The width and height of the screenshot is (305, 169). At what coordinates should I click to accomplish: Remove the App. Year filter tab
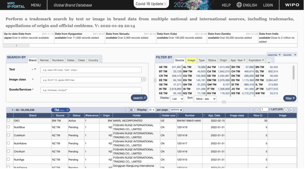tap(244, 60)
